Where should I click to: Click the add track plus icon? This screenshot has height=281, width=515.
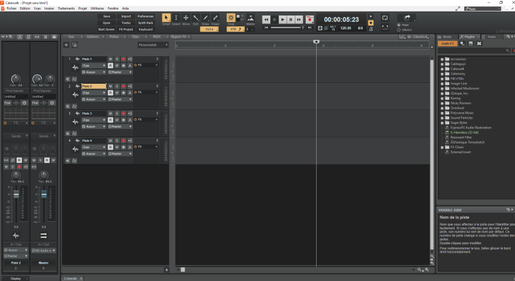tap(67, 45)
